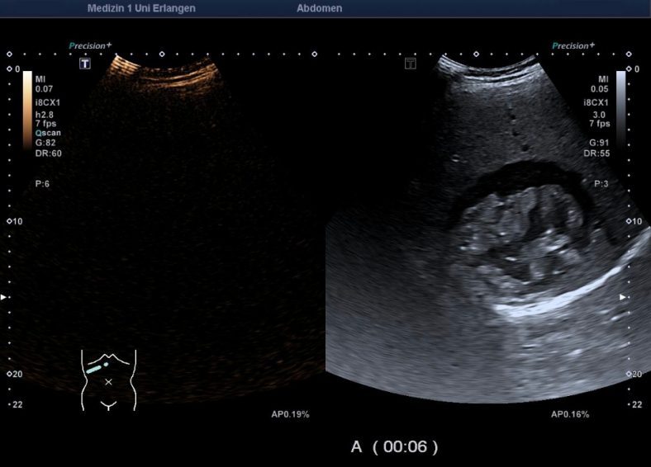Image resolution: width=651 pixels, height=467 pixels.
Task: Click the contrast timer A (00:06)
Action: click(x=394, y=446)
